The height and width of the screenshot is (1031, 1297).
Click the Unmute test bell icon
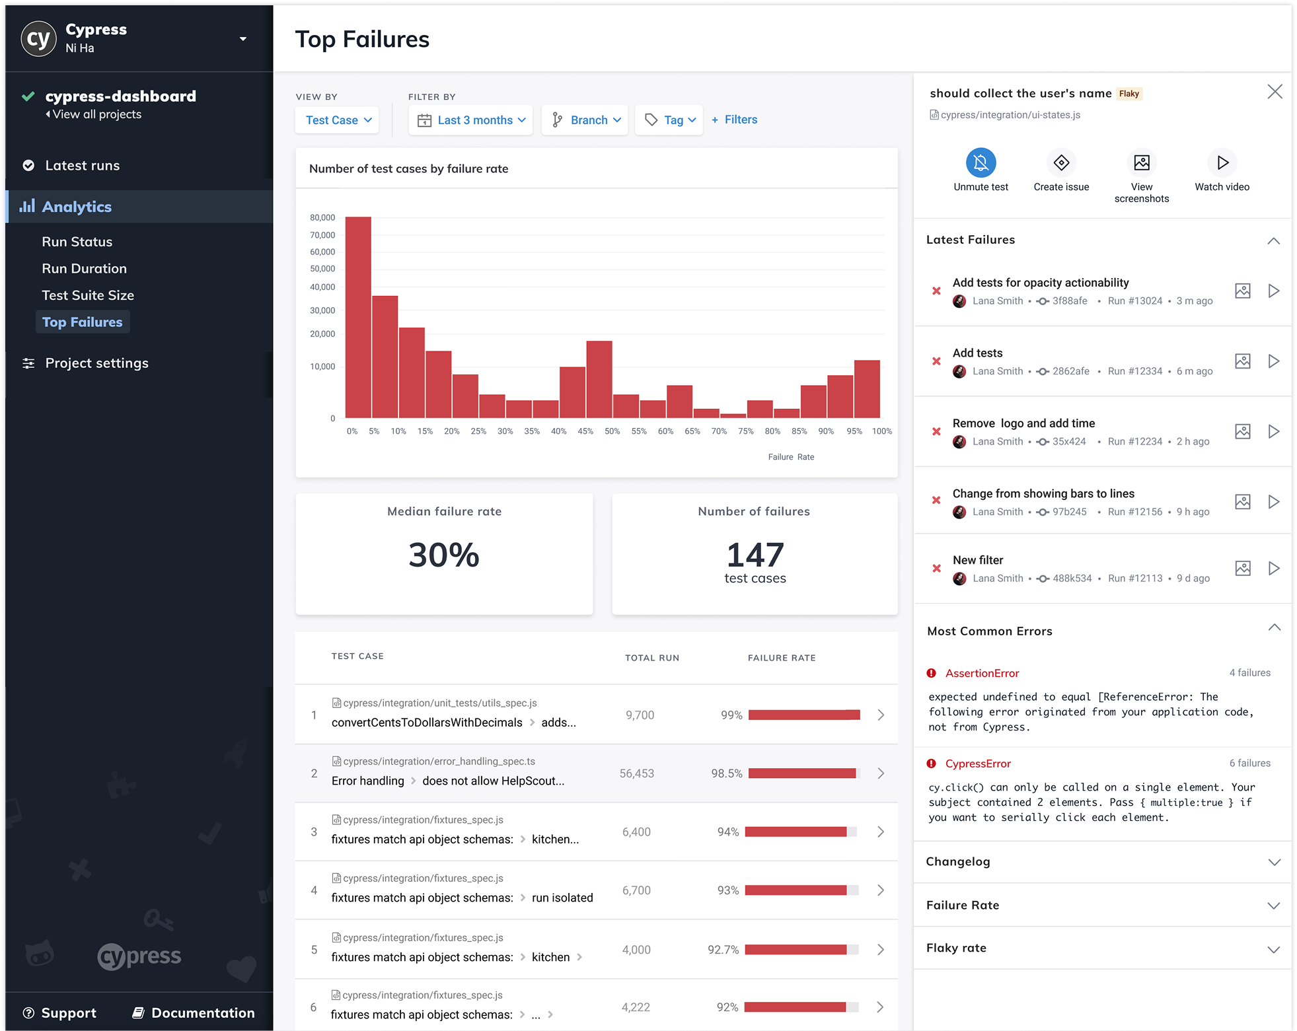pos(981,162)
